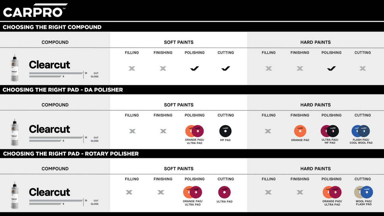Click the Choosing the Right Compound heading

point(52,27)
